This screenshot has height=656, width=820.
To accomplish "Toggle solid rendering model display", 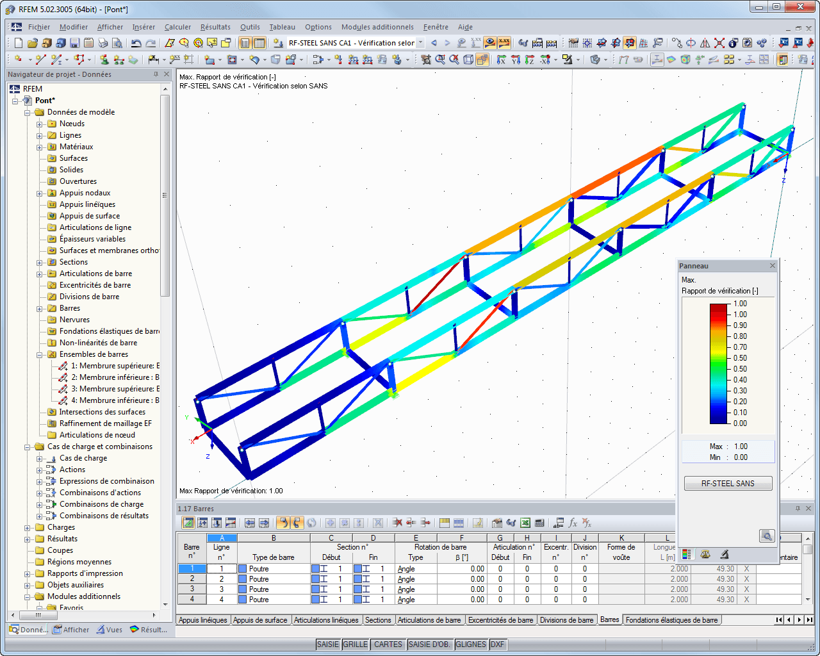I will click(x=482, y=60).
